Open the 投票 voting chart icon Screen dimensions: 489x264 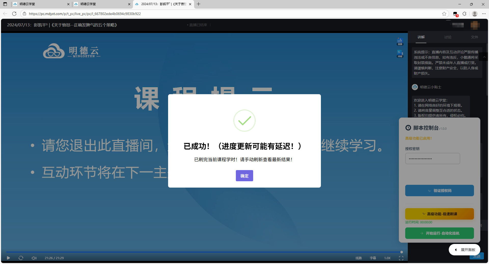click(x=400, y=41)
